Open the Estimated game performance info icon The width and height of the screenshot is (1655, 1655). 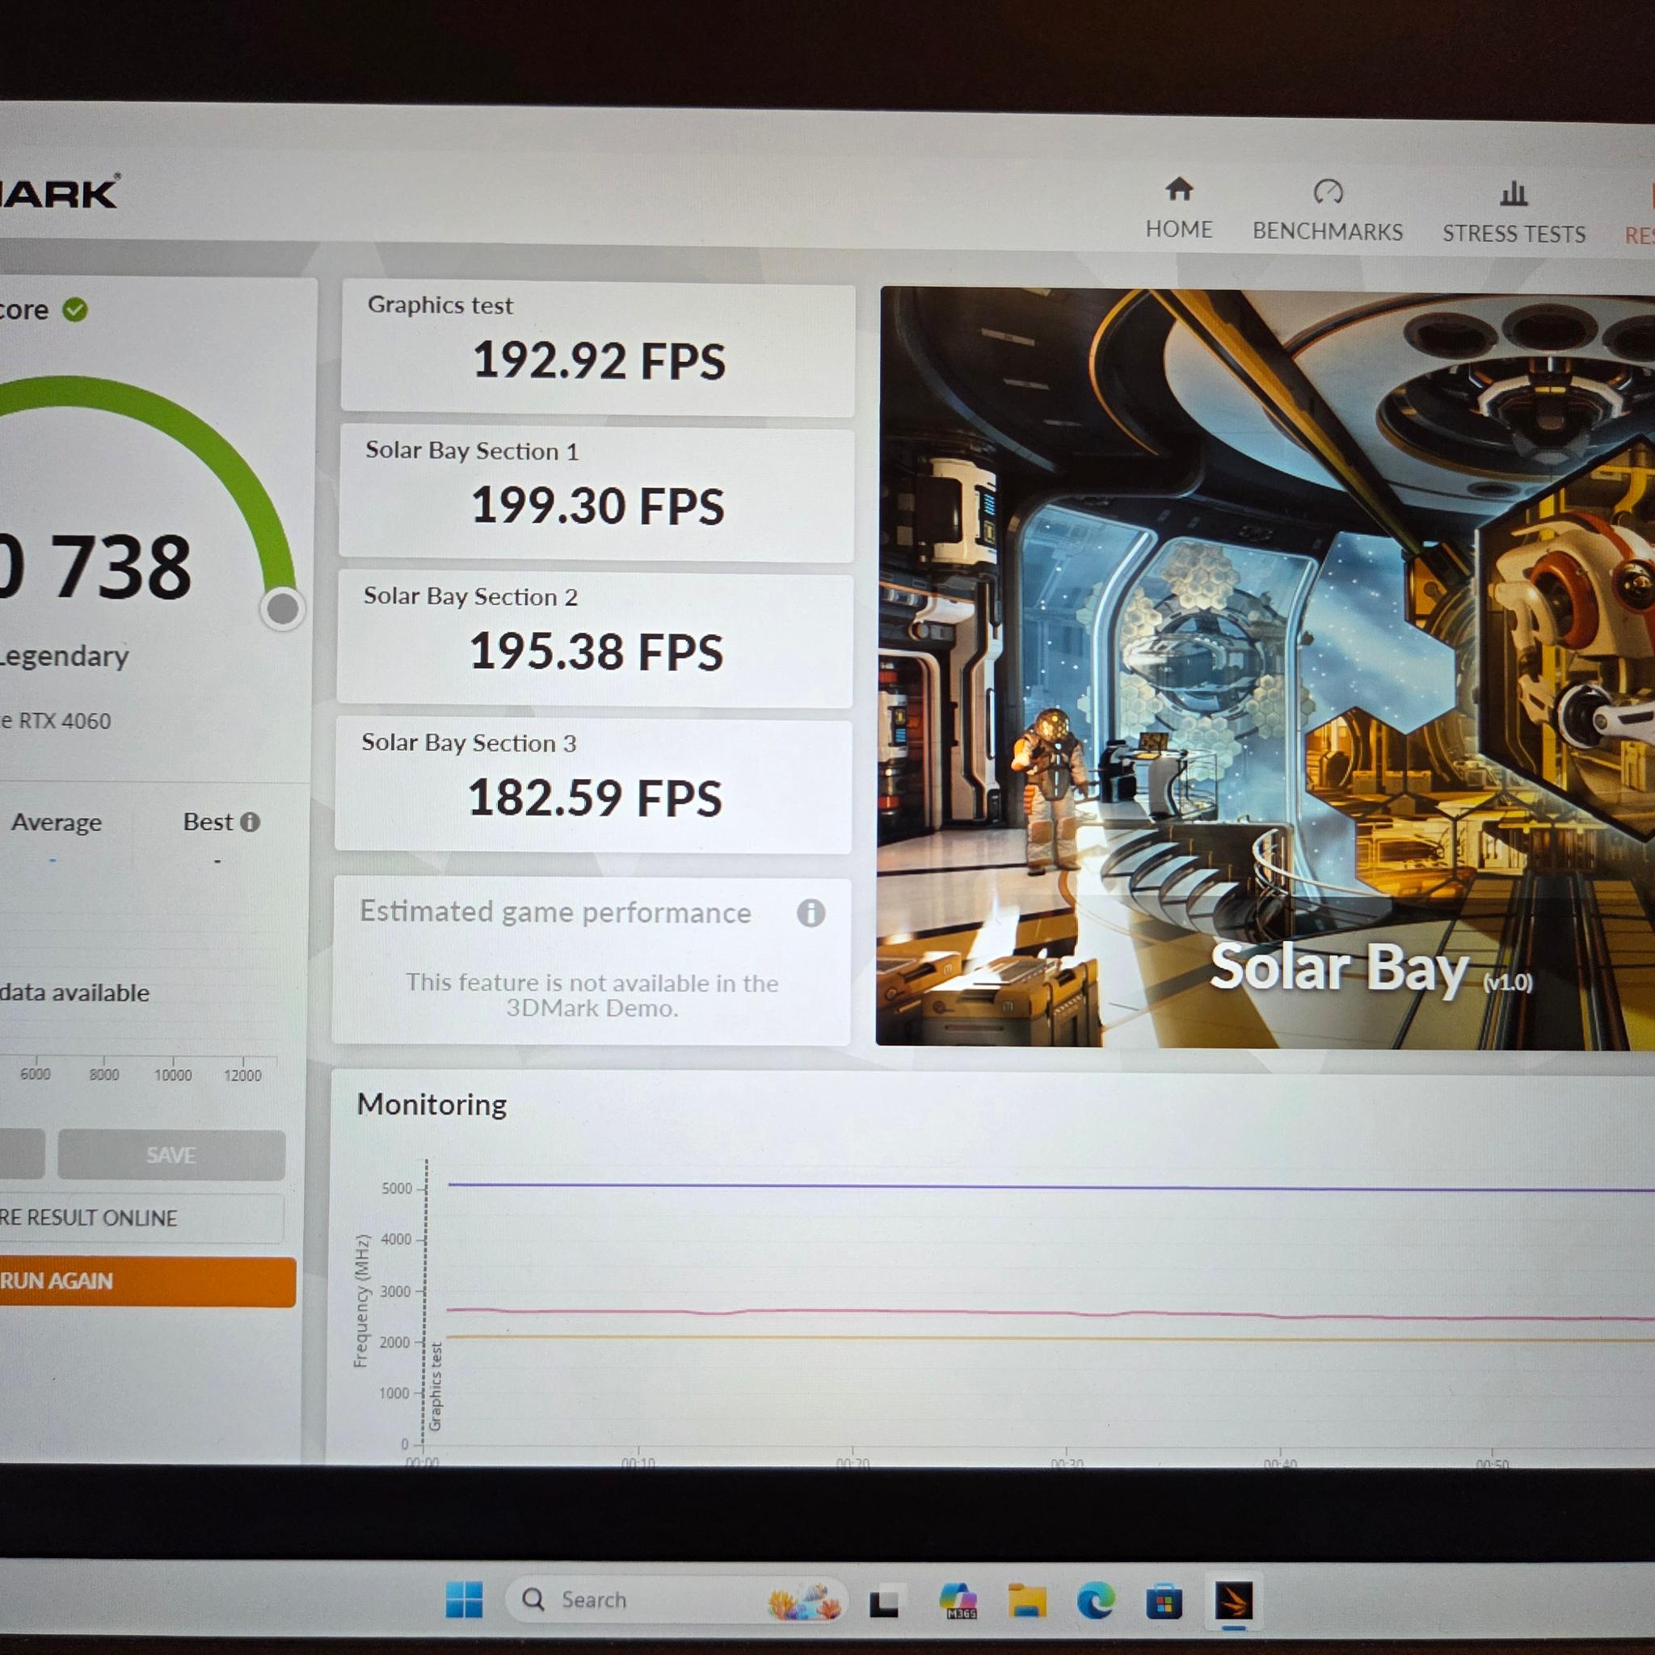[x=811, y=913]
